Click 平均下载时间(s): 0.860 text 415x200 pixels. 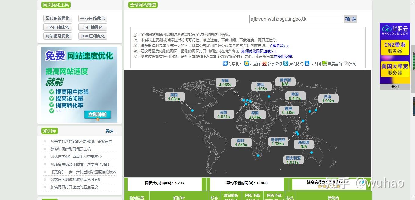tap(247, 183)
